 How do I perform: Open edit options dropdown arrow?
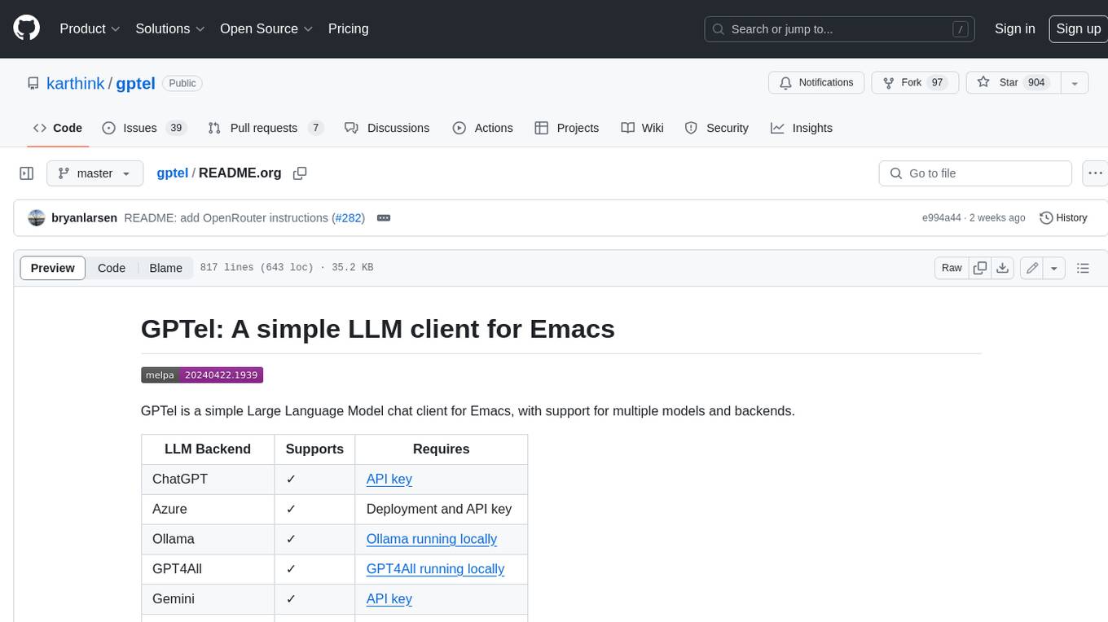(x=1054, y=268)
